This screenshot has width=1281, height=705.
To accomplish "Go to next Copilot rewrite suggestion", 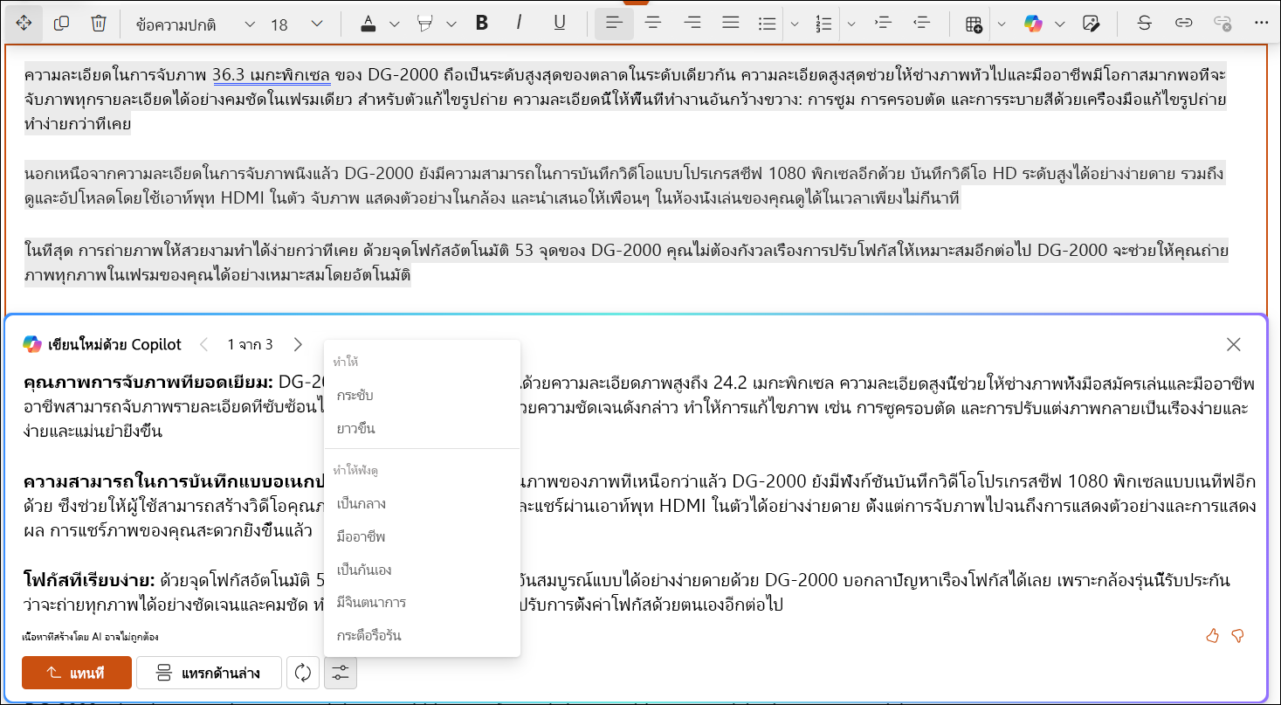I will point(298,344).
